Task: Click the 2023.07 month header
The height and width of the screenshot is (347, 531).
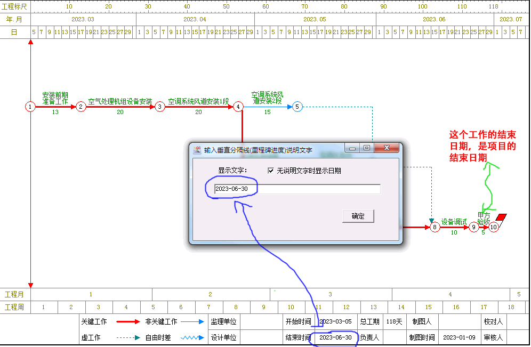Action: point(511,19)
